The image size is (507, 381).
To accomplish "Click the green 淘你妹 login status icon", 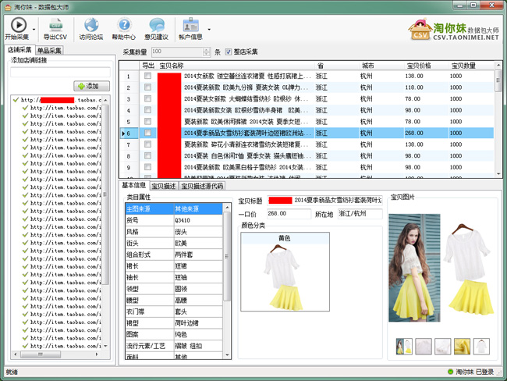I will tap(451, 372).
